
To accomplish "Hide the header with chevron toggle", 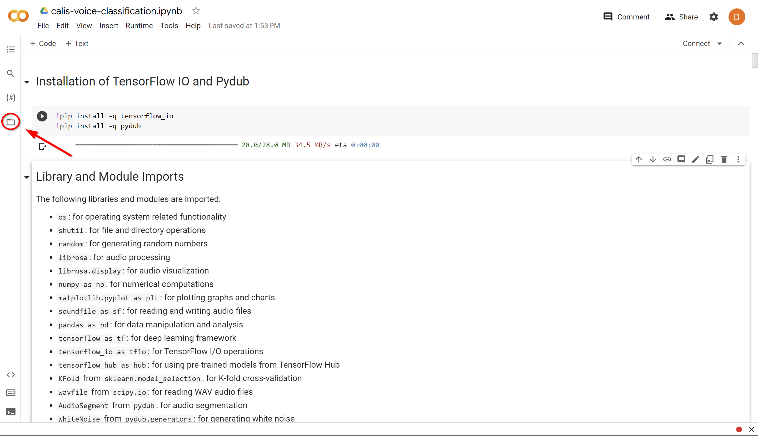I will [x=741, y=43].
